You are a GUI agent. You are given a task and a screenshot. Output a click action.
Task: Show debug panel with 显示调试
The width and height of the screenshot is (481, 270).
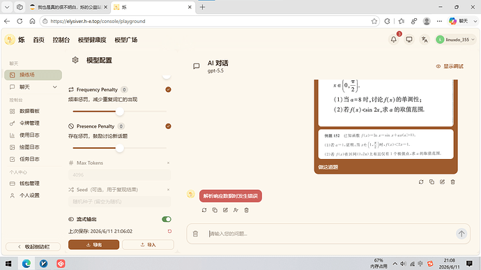[x=450, y=66]
